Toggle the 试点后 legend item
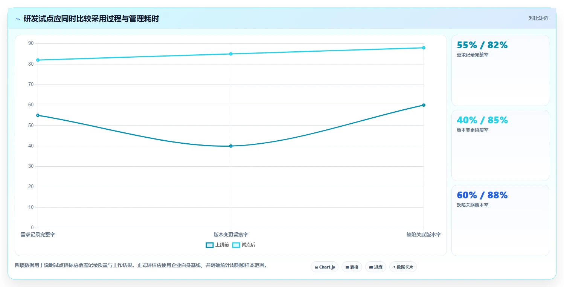 (244, 245)
